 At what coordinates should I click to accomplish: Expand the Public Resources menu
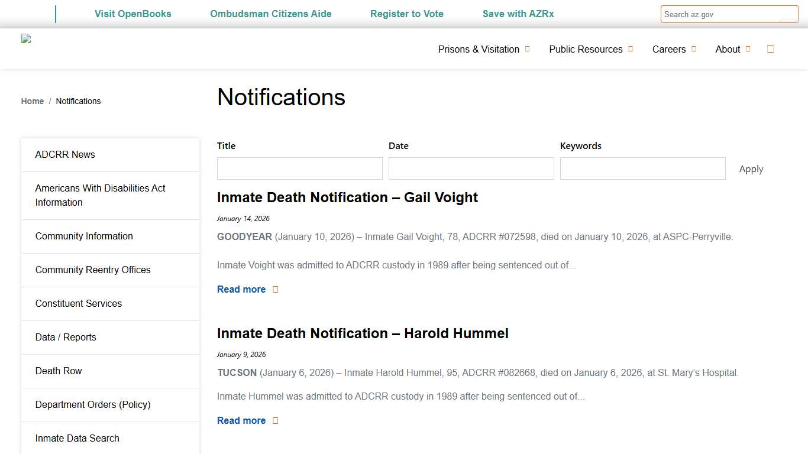point(586,49)
